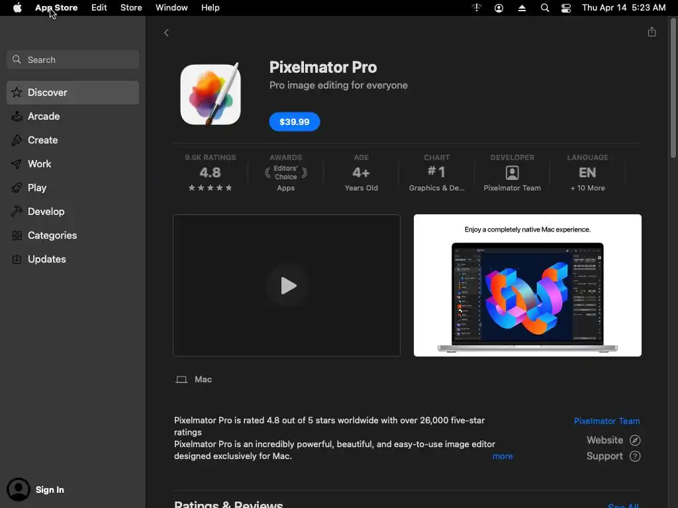Image resolution: width=678 pixels, height=508 pixels.
Task: Expand the description with the more link
Action: tap(503, 456)
